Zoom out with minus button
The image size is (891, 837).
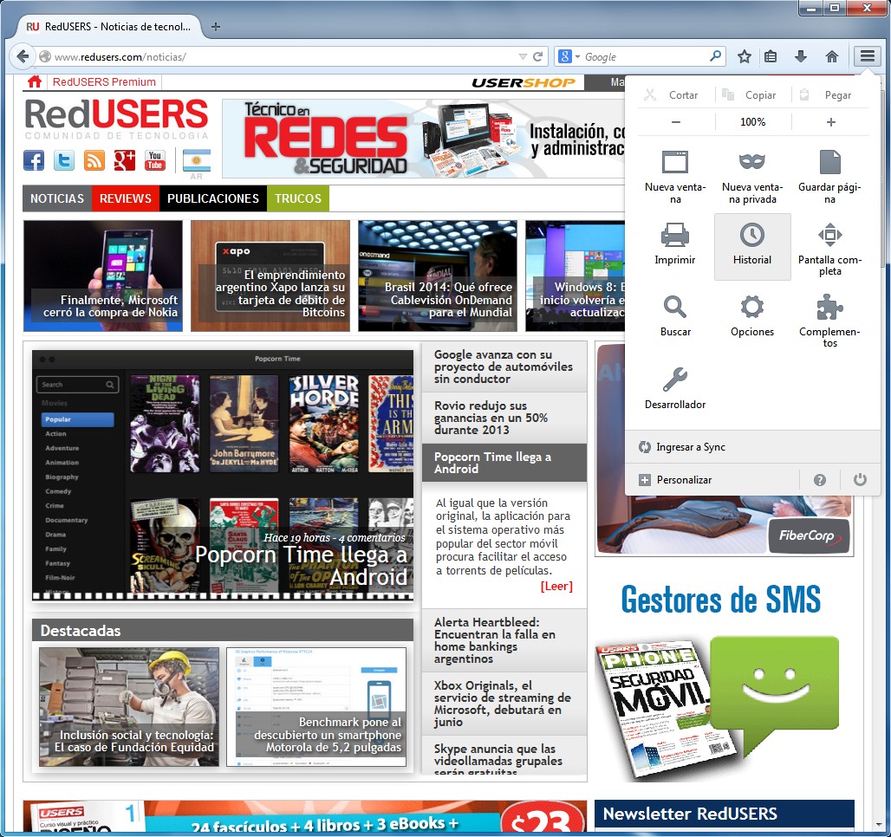[x=676, y=122]
